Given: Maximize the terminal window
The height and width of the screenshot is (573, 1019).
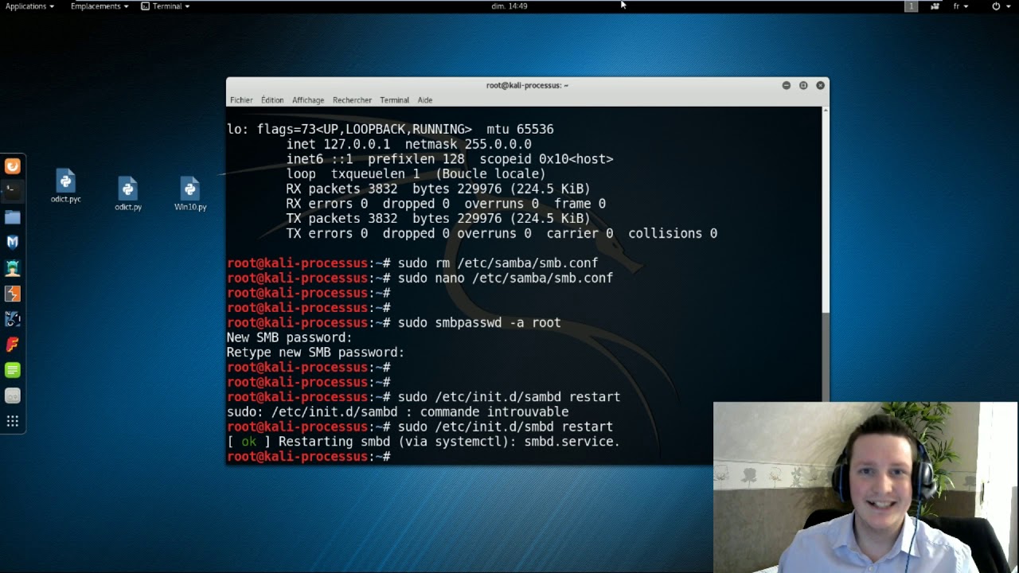Looking at the screenshot, I should coord(803,85).
